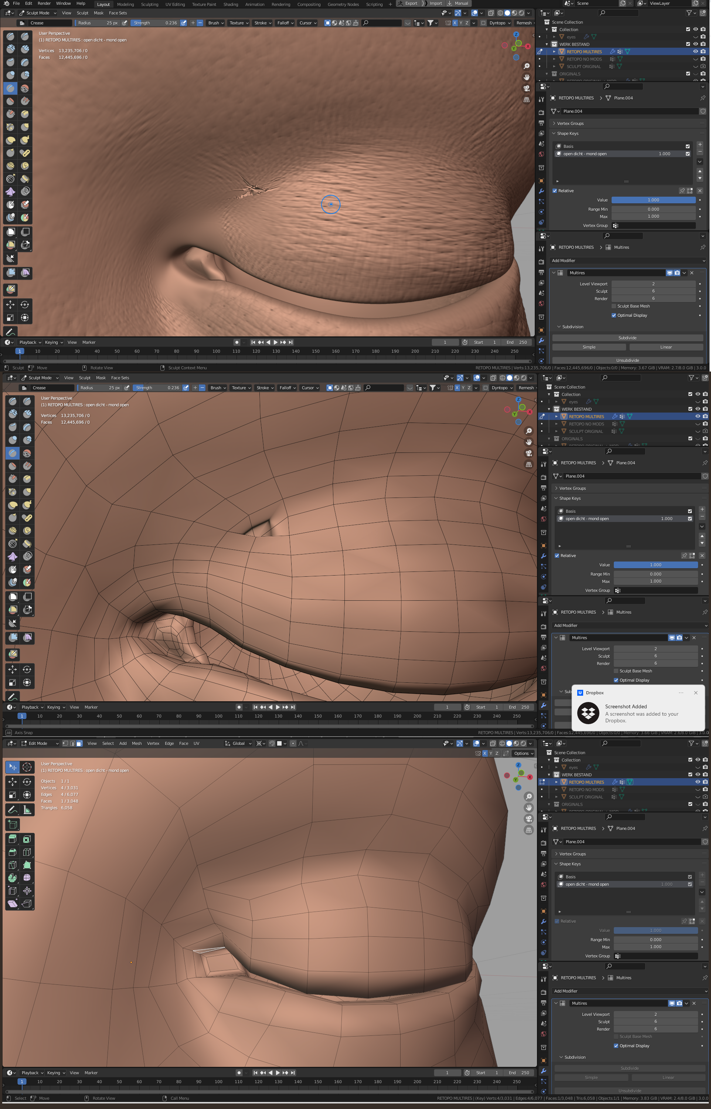This screenshot has height=1109, width=711.
Task: Select the Add Cube tool
Action: point(13,825)
